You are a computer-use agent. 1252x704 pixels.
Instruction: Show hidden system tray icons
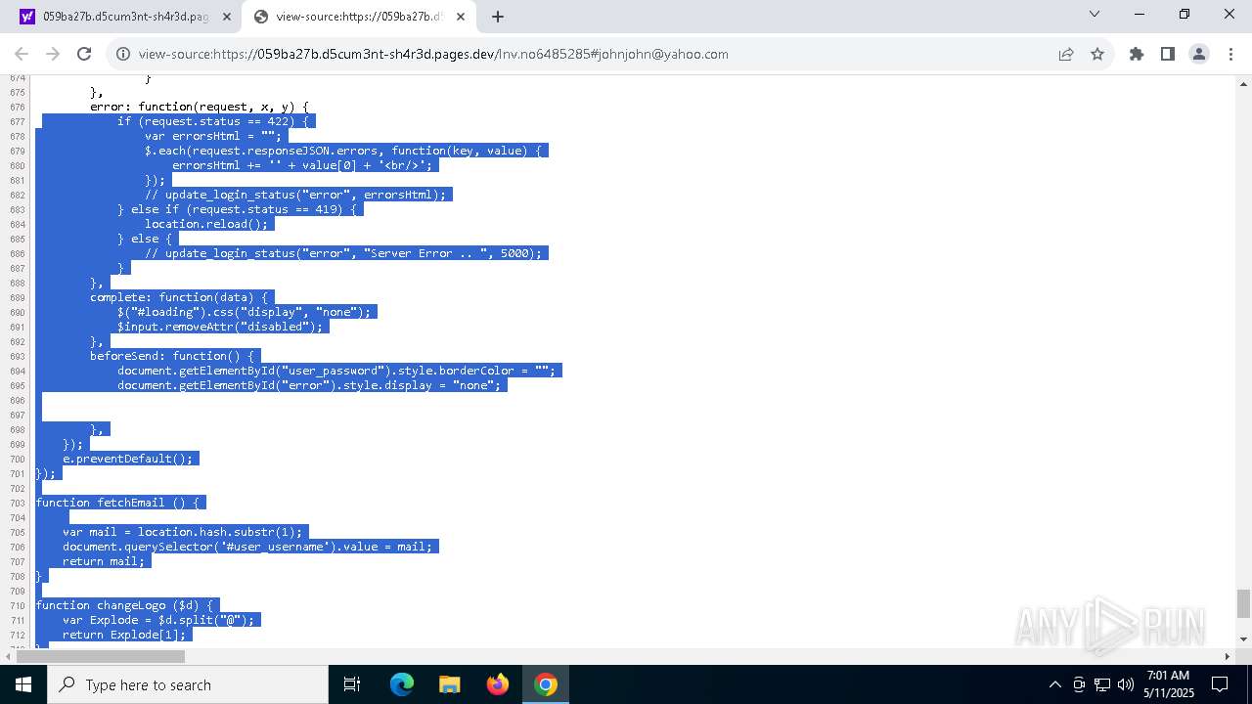click(1054, 684)
